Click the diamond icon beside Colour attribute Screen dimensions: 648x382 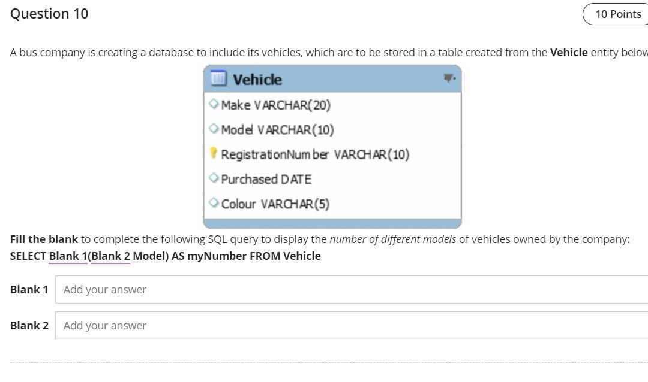(214, 202)
